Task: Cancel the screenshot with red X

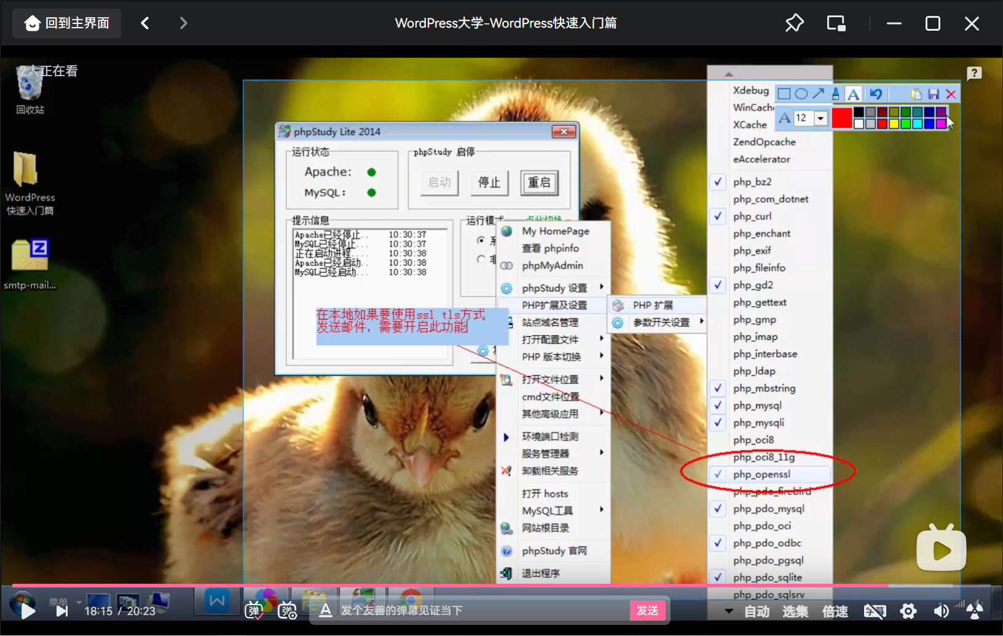Action: click(951, 94)
